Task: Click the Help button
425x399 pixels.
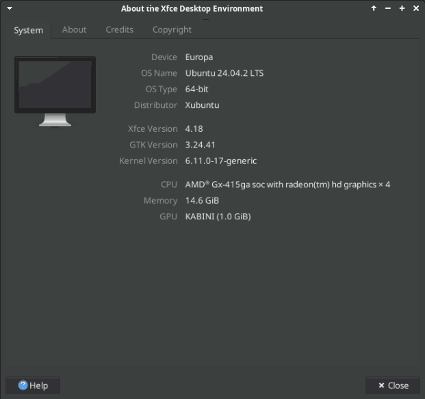Action: [x=33, y=385]
